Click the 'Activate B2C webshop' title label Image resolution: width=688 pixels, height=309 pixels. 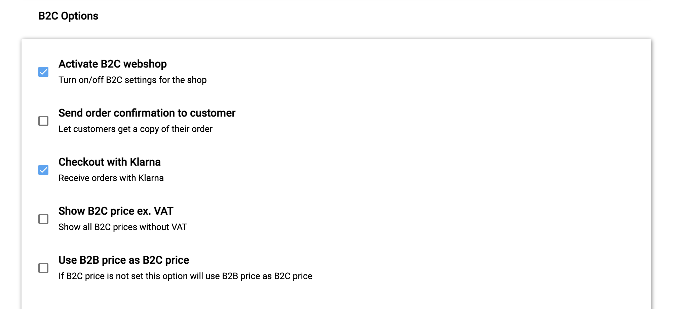[x=112, y=64]
